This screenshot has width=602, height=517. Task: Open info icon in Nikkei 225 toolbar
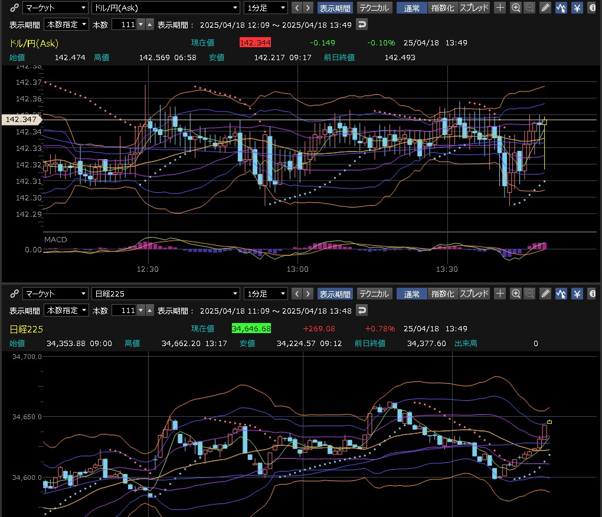[x=593, y=294]
